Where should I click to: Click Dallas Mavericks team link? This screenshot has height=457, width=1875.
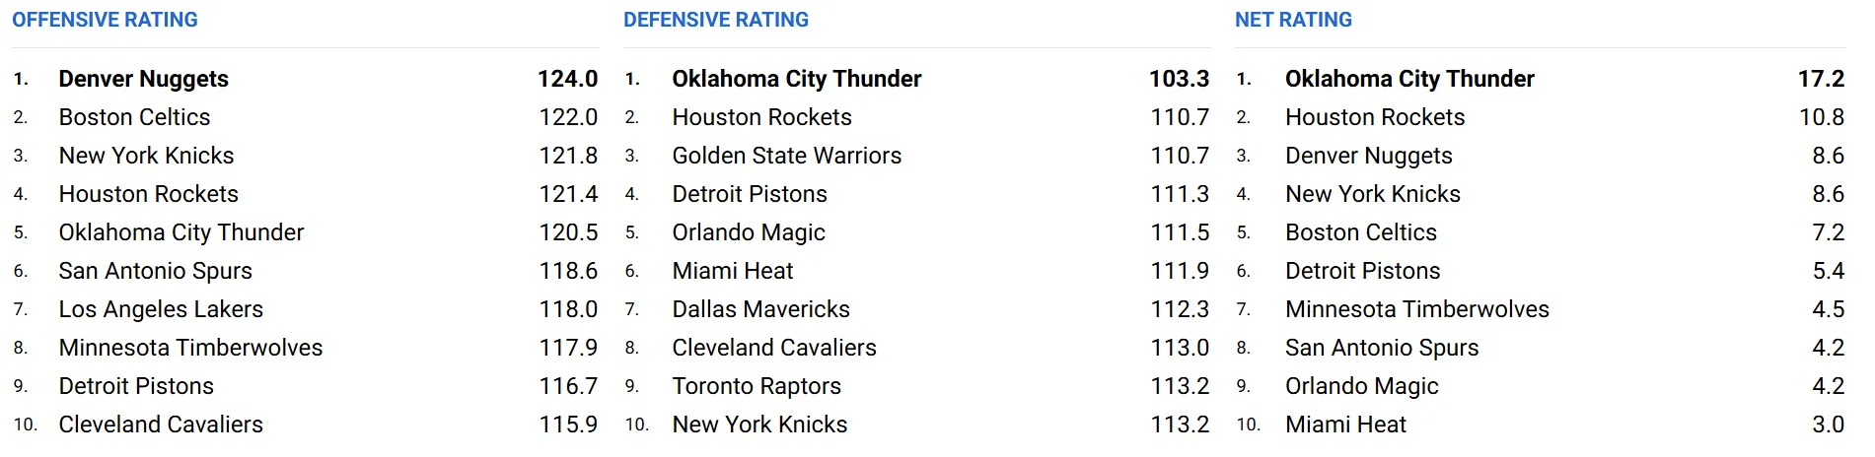[x=761, y=309]
